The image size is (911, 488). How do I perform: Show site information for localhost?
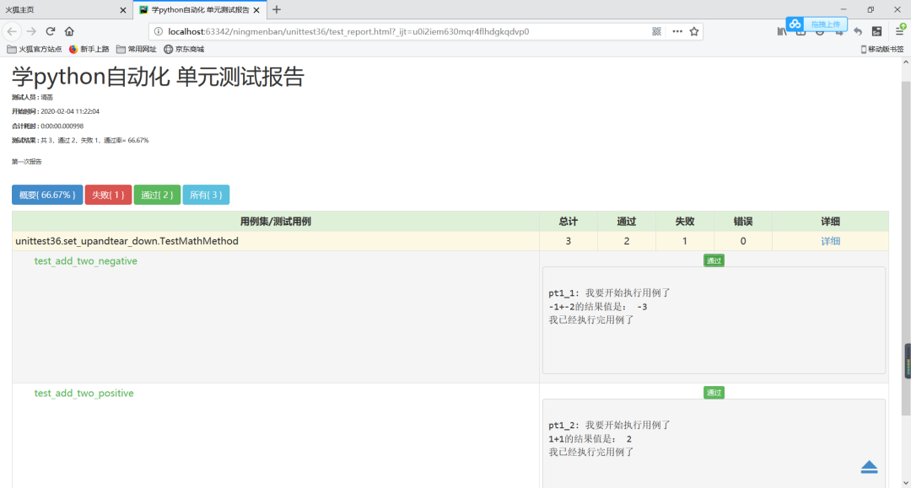[158, 31]
